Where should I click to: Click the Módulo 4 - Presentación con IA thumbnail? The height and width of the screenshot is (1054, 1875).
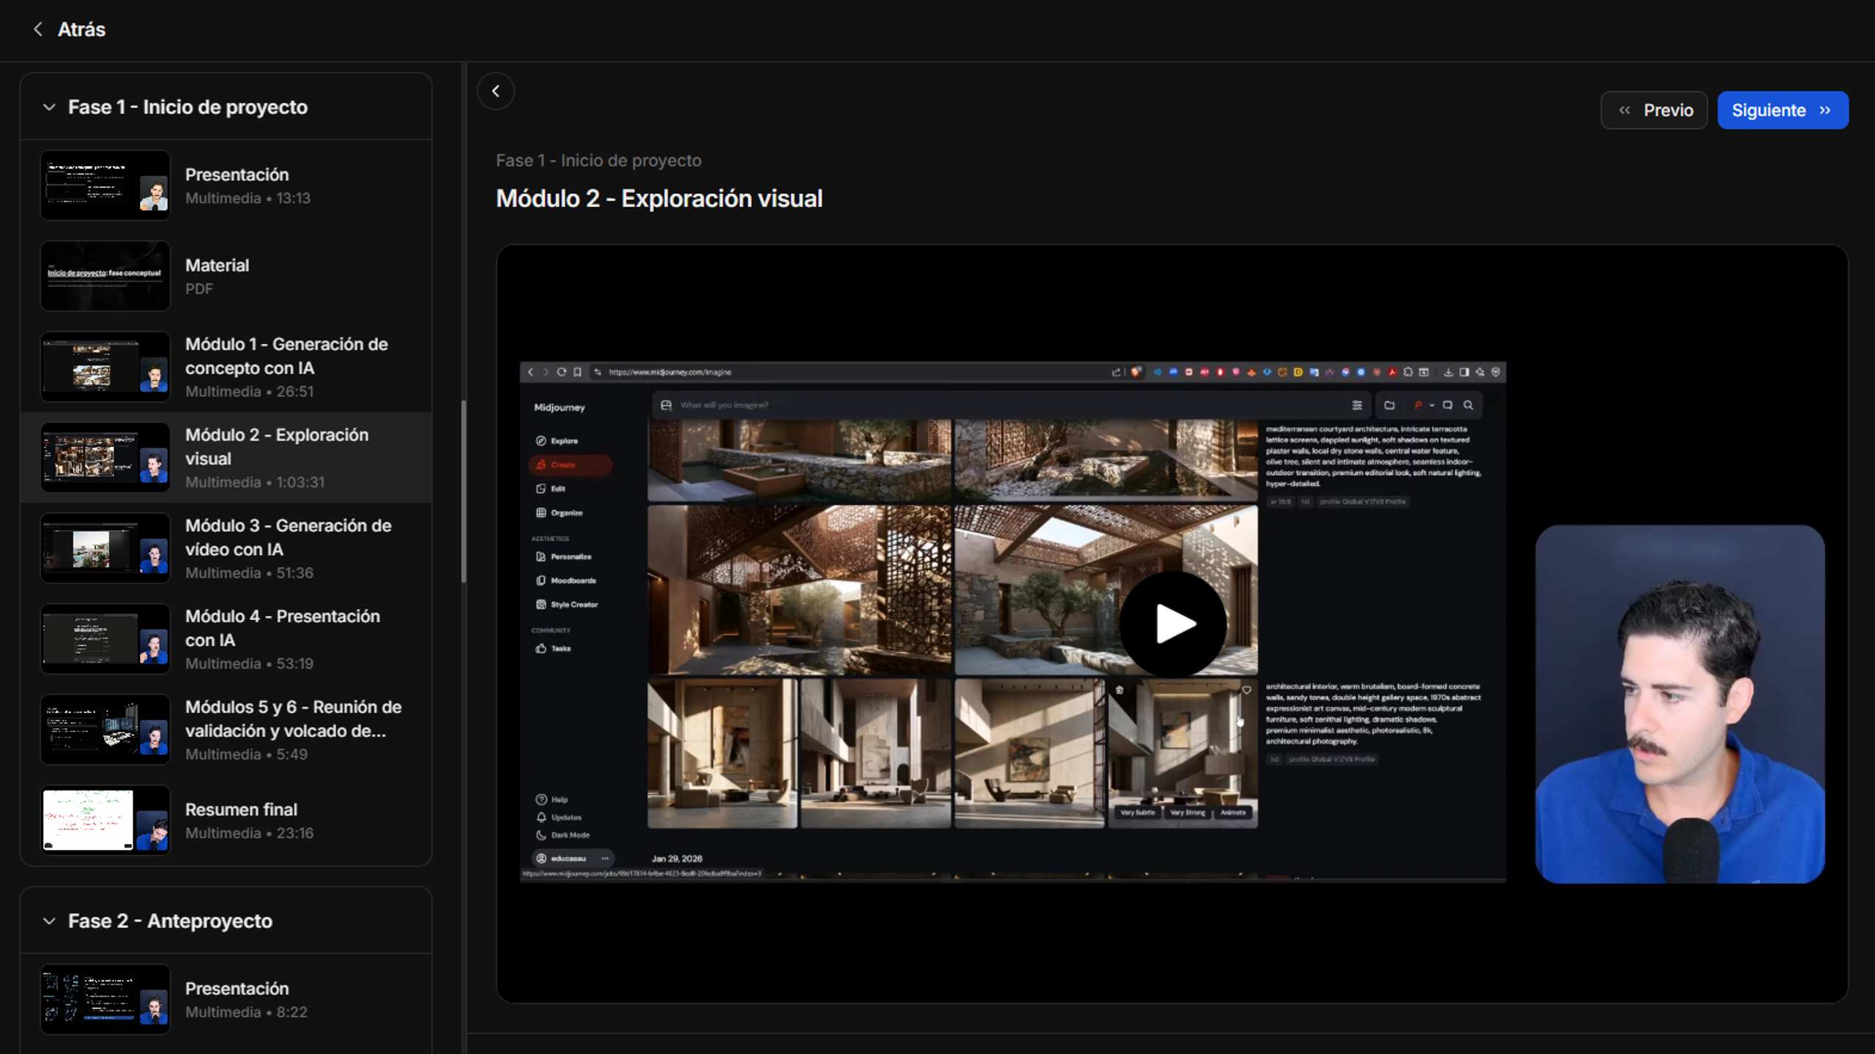click(x=105, y=639)
